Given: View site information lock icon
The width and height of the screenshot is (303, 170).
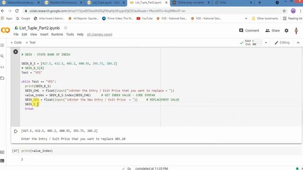Looking at the screenshot, I should coord(26,11).
